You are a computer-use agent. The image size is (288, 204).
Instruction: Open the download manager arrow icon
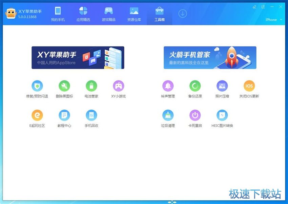[x=183, y=14]
